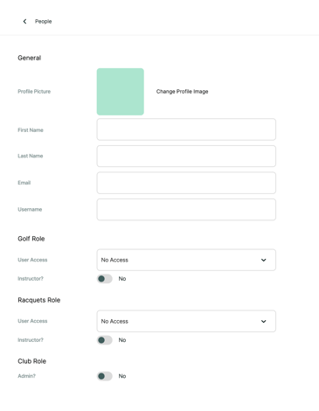Viewport: 319px width, 411px height.
Task: Click into the Email input field
Action: (186, 183)
